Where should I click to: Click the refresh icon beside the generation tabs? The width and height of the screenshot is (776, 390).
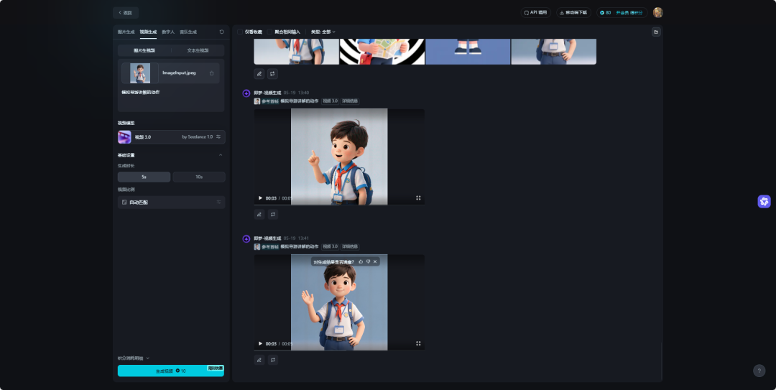(x=221, y=32)
